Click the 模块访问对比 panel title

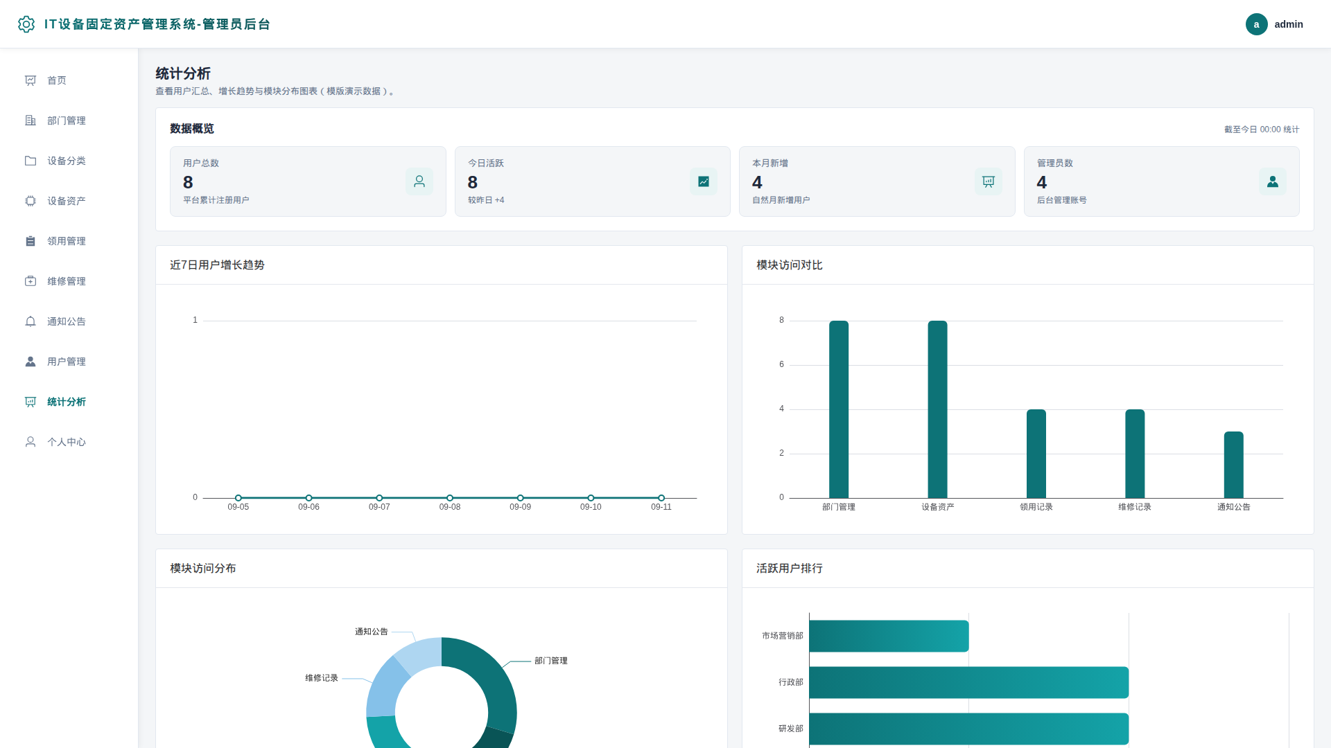click(x=790, y=265)
